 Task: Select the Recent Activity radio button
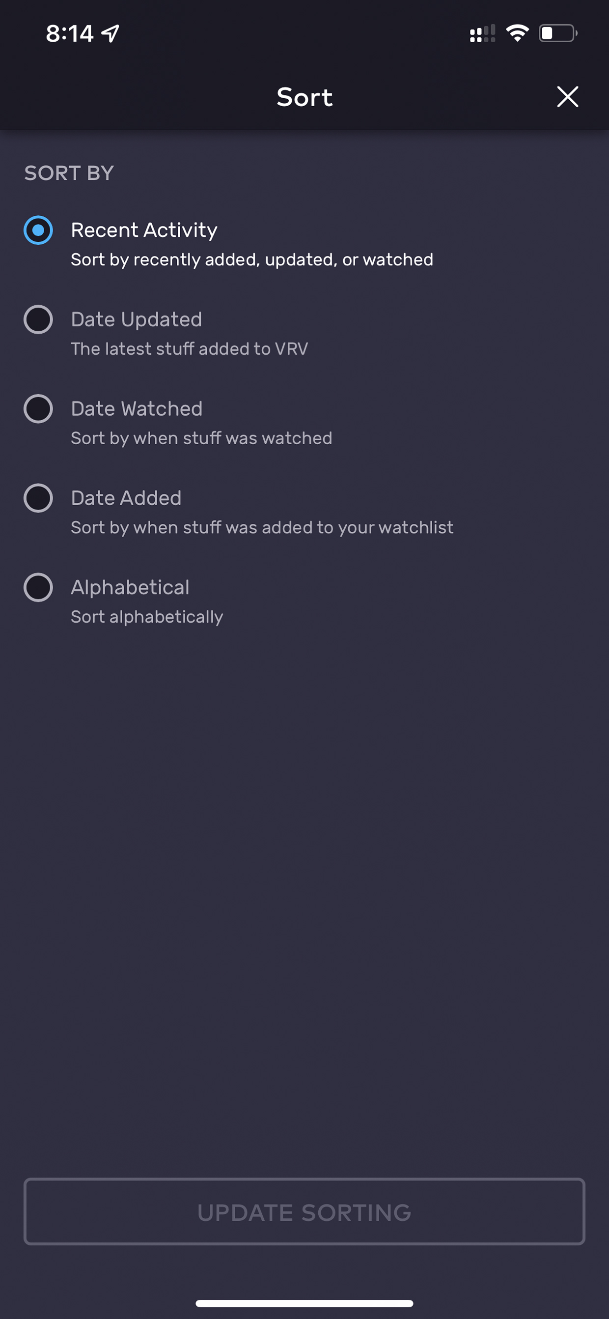tap(38, 230)
